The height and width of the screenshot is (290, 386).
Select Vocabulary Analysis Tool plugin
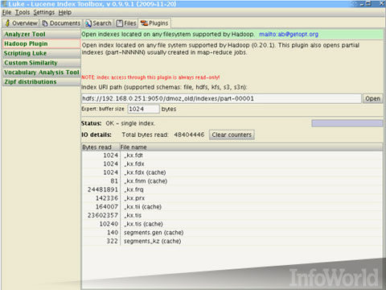(41, 72)
